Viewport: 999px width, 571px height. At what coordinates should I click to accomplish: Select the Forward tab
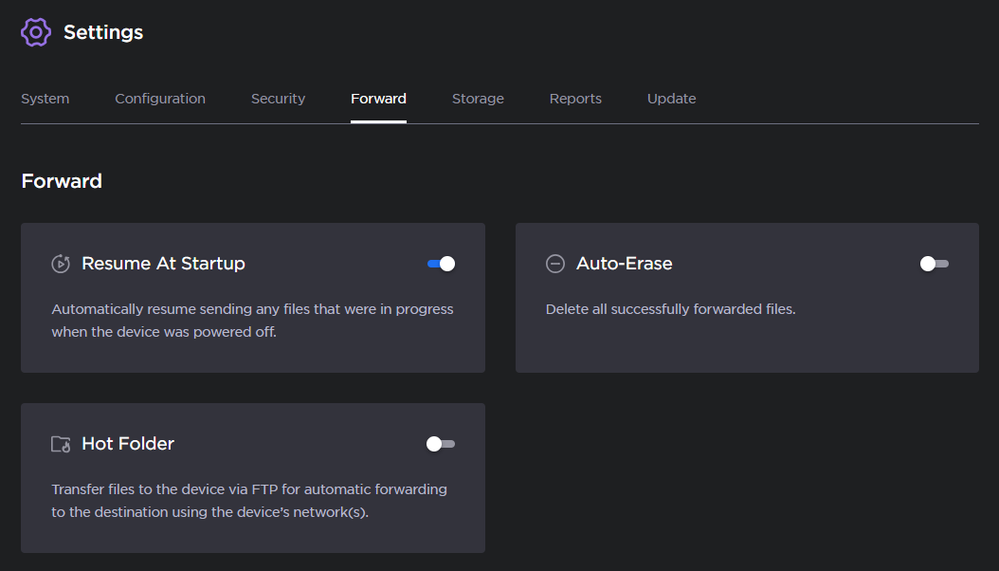pos(378,98)
